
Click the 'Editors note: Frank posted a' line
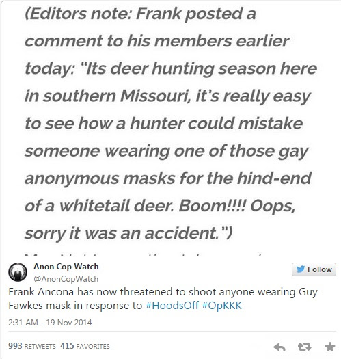point(140,14)
